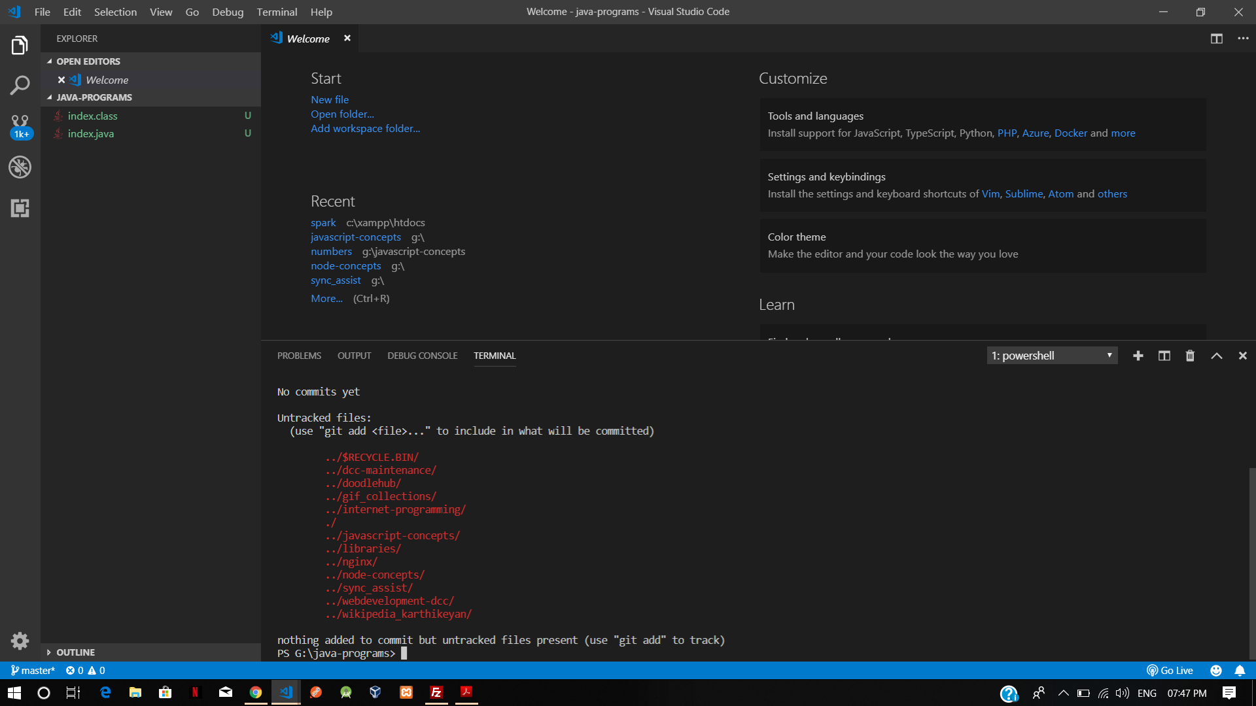
Task: Open the Debug menu
Action: pos(227,12)
